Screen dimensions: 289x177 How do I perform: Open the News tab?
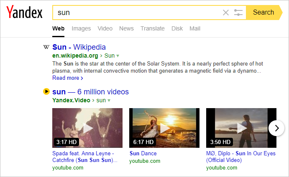point(126,28)
